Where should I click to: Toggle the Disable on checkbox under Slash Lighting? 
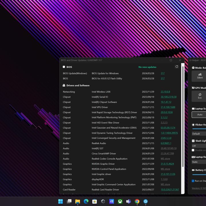coord(193,150)
